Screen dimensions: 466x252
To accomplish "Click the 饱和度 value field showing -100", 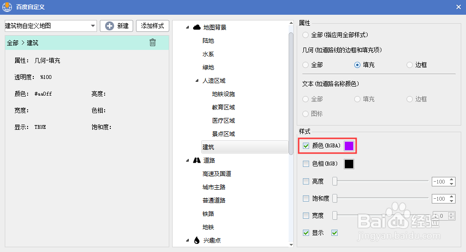I will pyautogui.click(x=440, y=199).
